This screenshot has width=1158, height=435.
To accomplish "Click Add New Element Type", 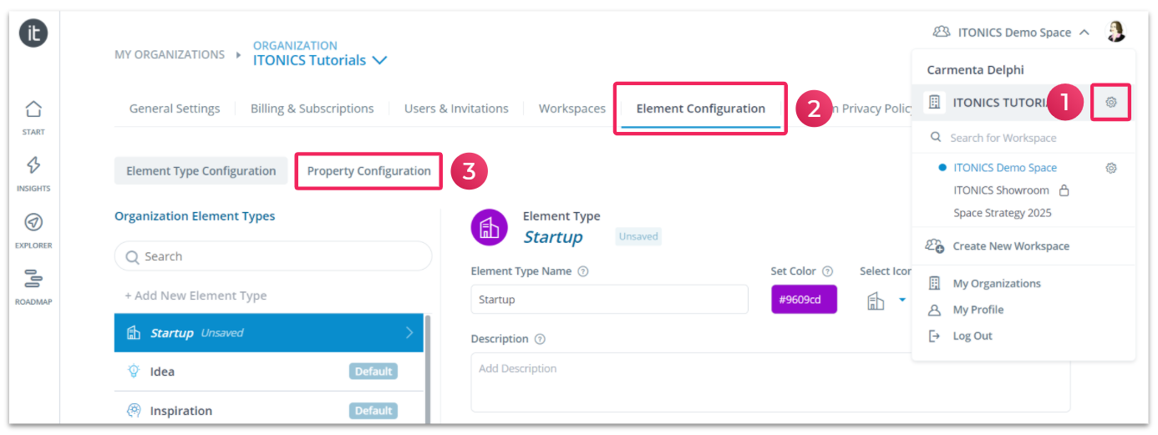I will point(196,296).
